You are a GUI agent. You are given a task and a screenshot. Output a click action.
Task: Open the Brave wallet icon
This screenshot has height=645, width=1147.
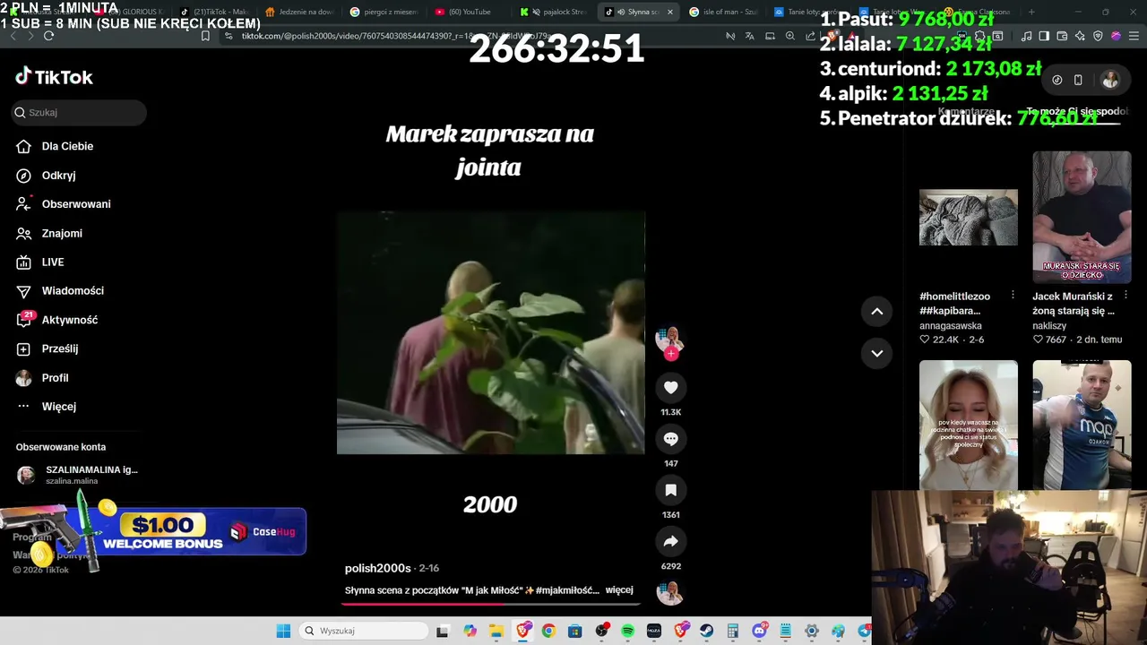point(1062,36)
